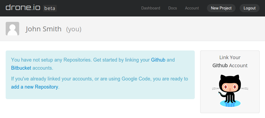Log out using the Logout button

coord(249,8)
